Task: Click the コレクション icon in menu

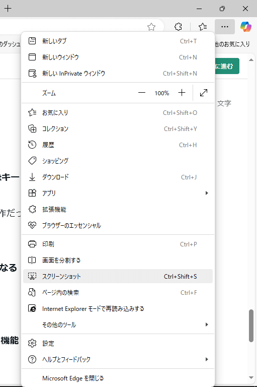Action: point(32,129)
